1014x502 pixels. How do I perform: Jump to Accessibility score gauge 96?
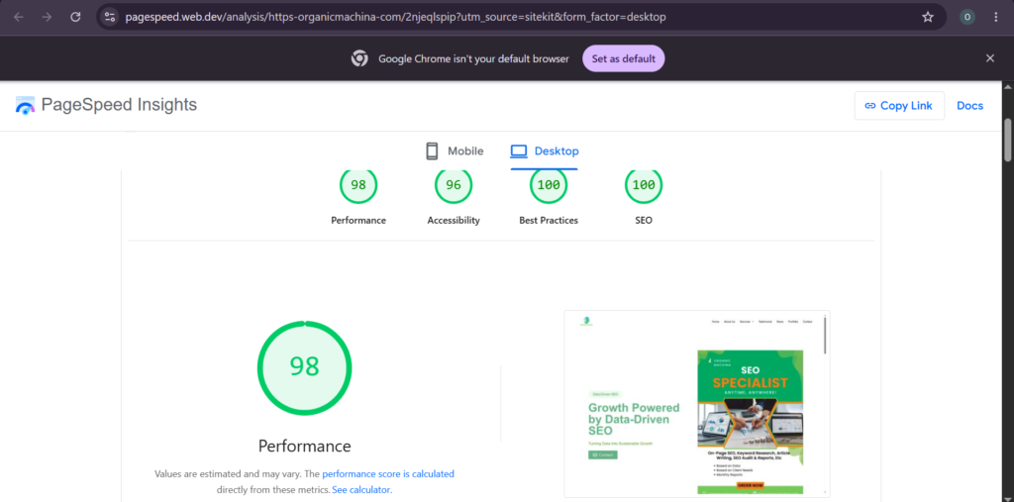coord(454,185)
